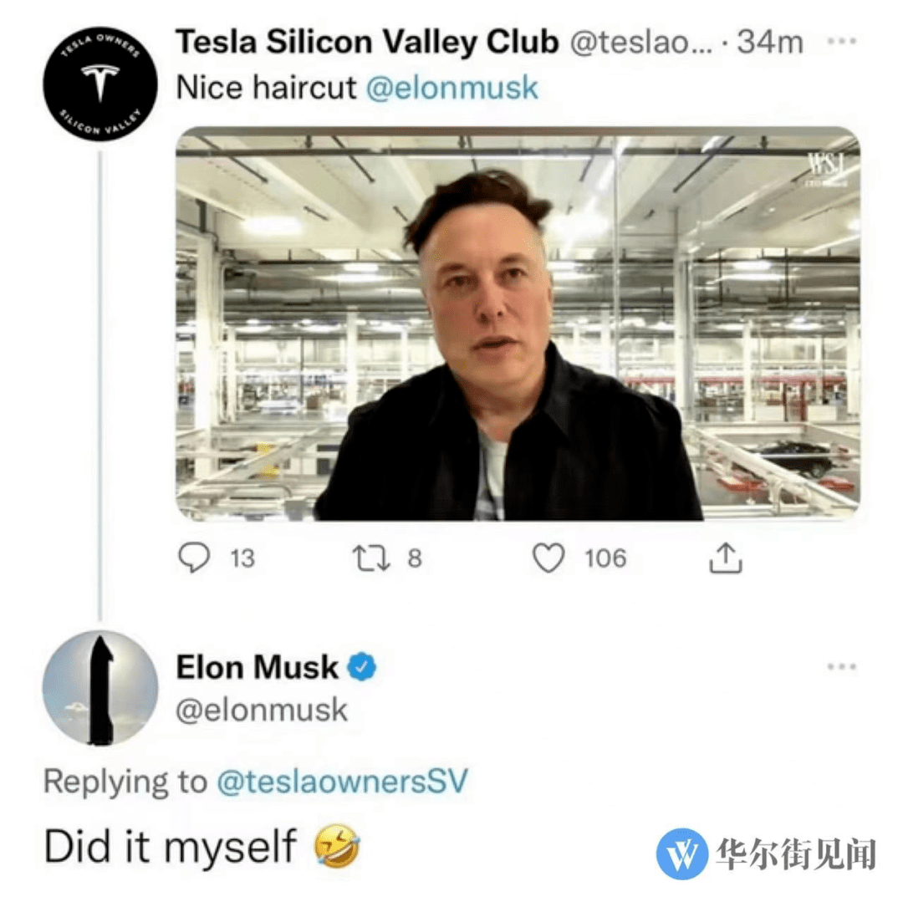The height and width of the screenshot is (907, 903).
Task: Open Elon Musk's rocket profile picture
Action: pyautogui.click(x=100, y=688)
